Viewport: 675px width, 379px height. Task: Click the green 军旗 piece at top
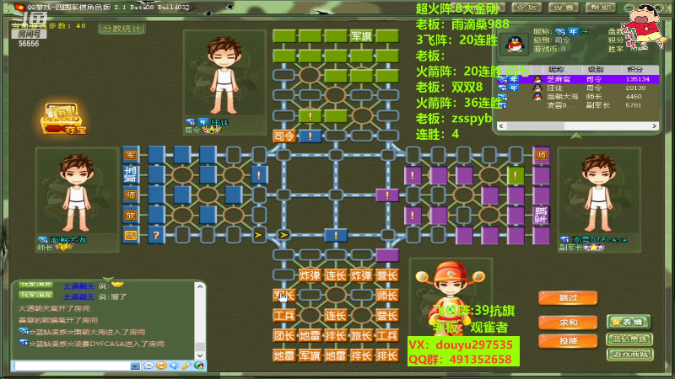click(x=361, y=36)
